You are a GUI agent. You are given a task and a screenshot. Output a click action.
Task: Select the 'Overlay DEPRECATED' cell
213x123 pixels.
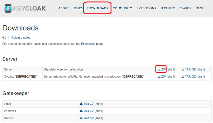point(23,77)
